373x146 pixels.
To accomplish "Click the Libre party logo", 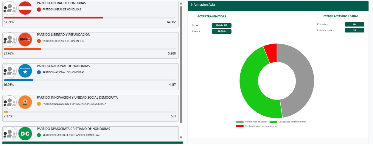I will 25,39.
